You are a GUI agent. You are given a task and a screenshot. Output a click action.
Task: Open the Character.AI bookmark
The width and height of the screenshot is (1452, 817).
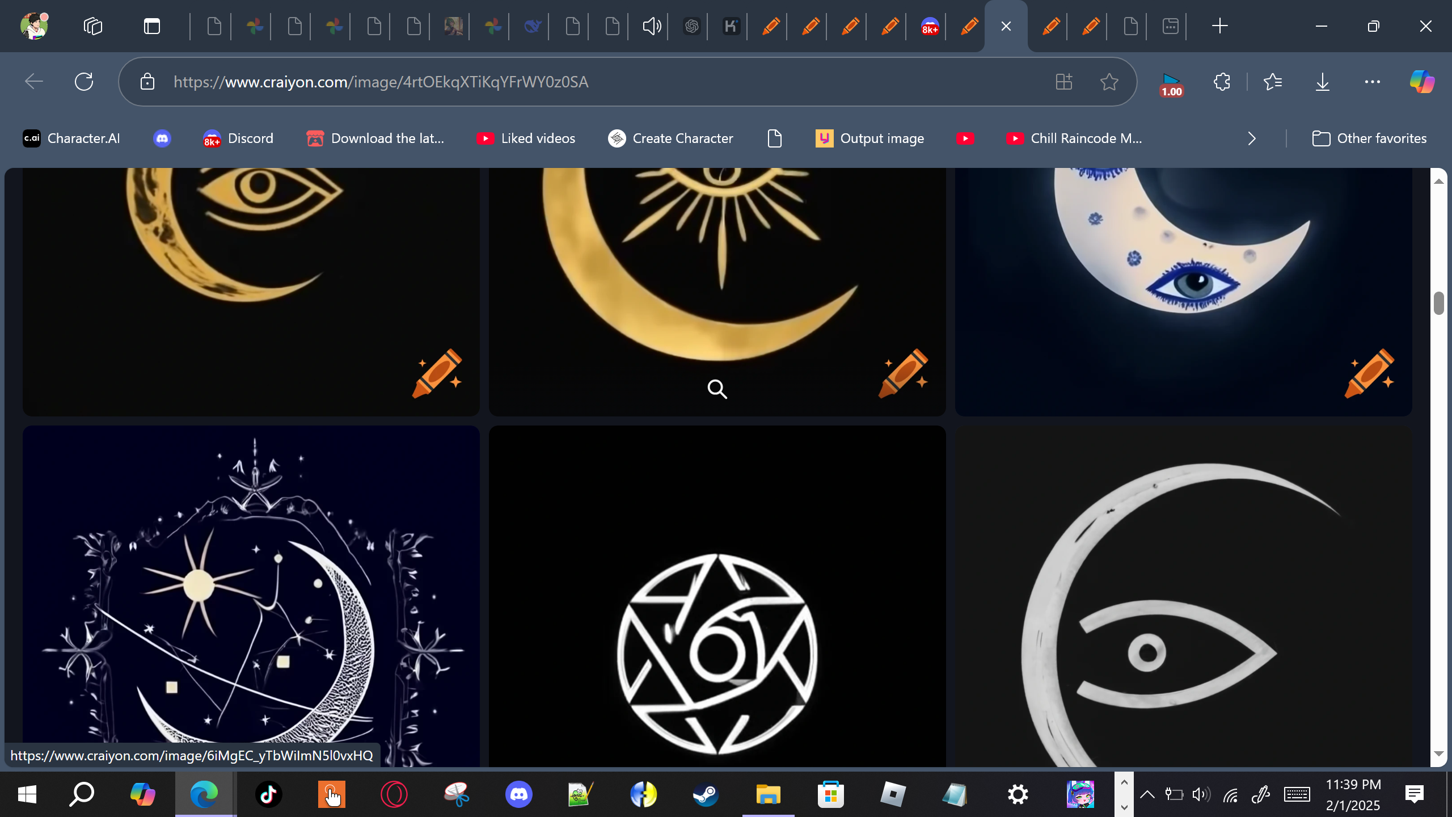pos(71,138)
